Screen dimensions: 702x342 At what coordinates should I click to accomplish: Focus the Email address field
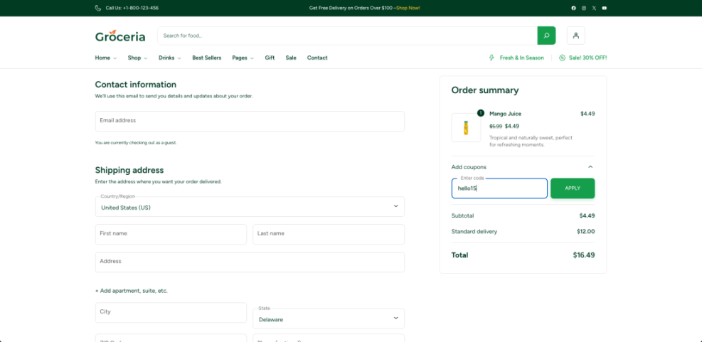250,122
